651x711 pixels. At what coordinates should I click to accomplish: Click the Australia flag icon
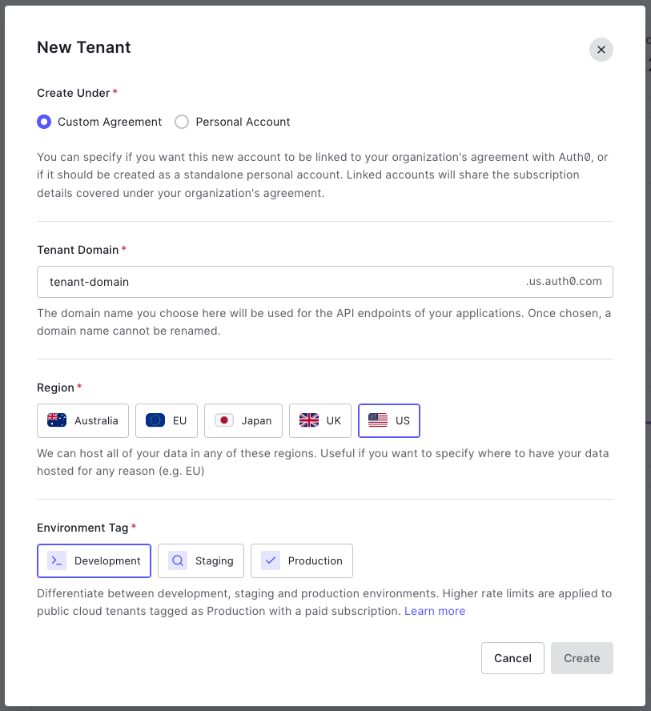pyautogui.click(x=57, y=420)
